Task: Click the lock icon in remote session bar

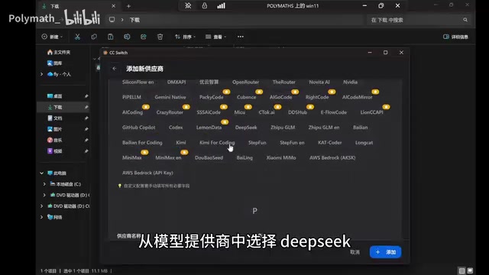Action: 204,5
